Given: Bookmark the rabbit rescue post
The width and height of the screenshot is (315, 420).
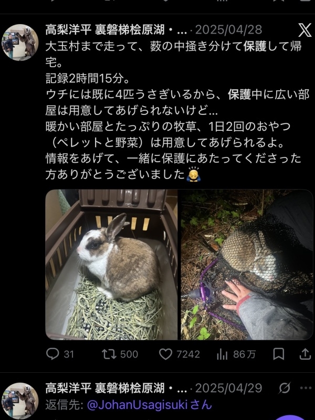Looking at the screenshot, I should click(x=279, y=354).
